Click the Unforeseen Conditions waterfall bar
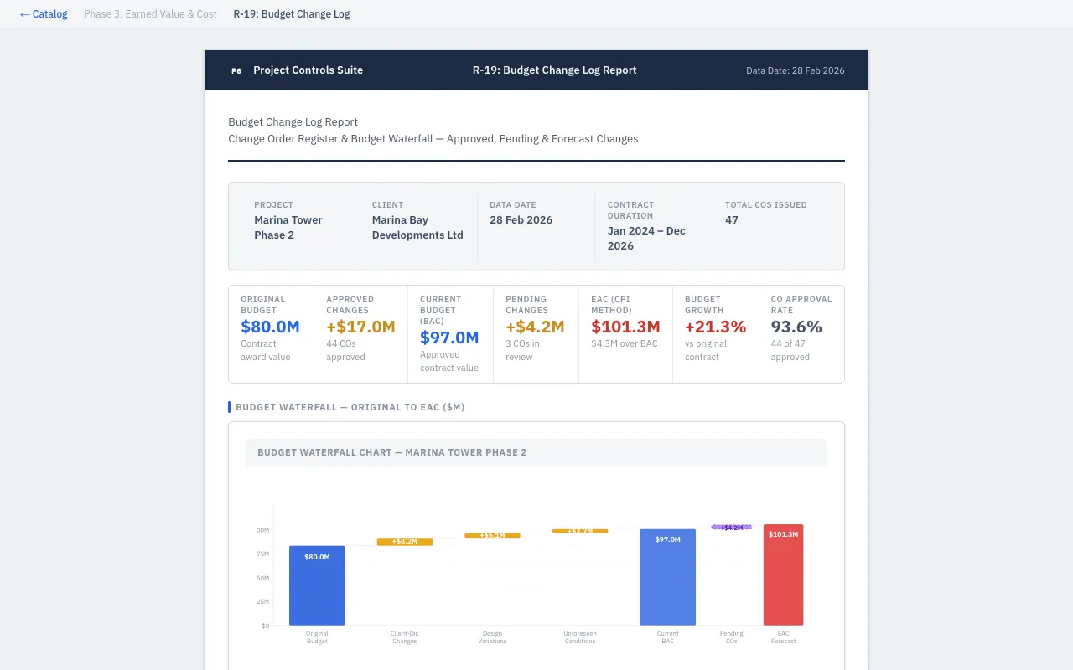Screen dimensions: 1073x670 [580, 531]
